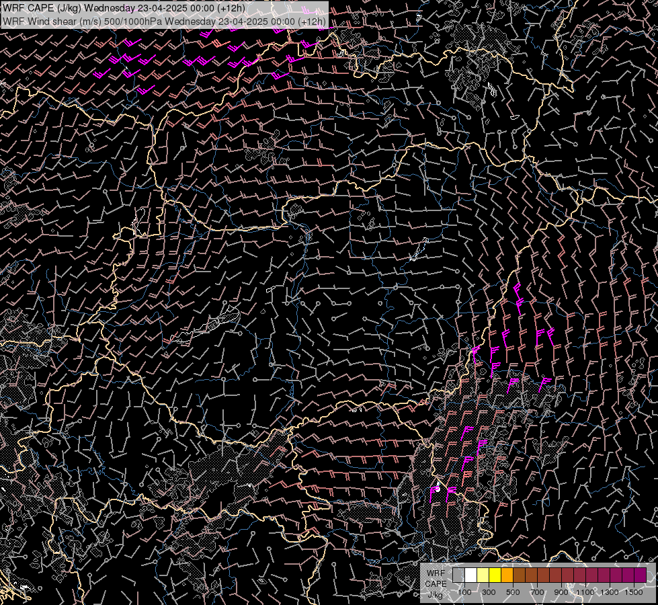Choose the orange CAPE legend swatch

point(507,575)
